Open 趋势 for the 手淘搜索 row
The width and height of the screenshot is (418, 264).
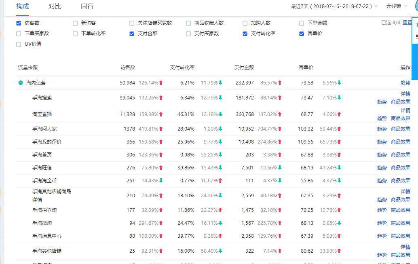click(382, 101)
